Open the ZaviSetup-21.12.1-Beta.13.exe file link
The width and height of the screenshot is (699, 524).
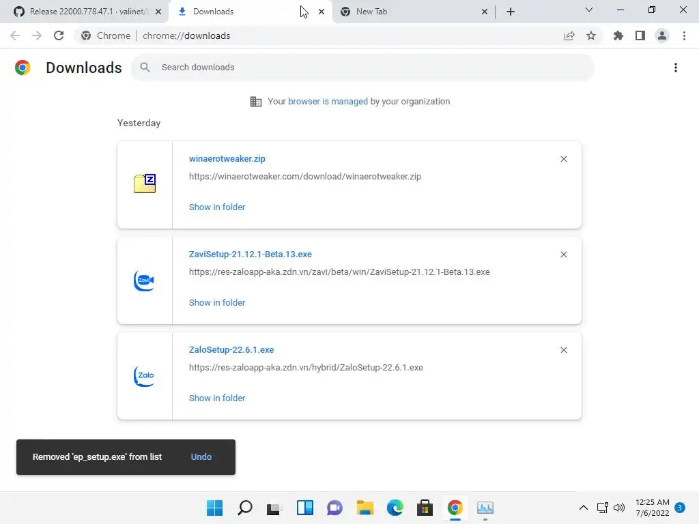[250, 254]
